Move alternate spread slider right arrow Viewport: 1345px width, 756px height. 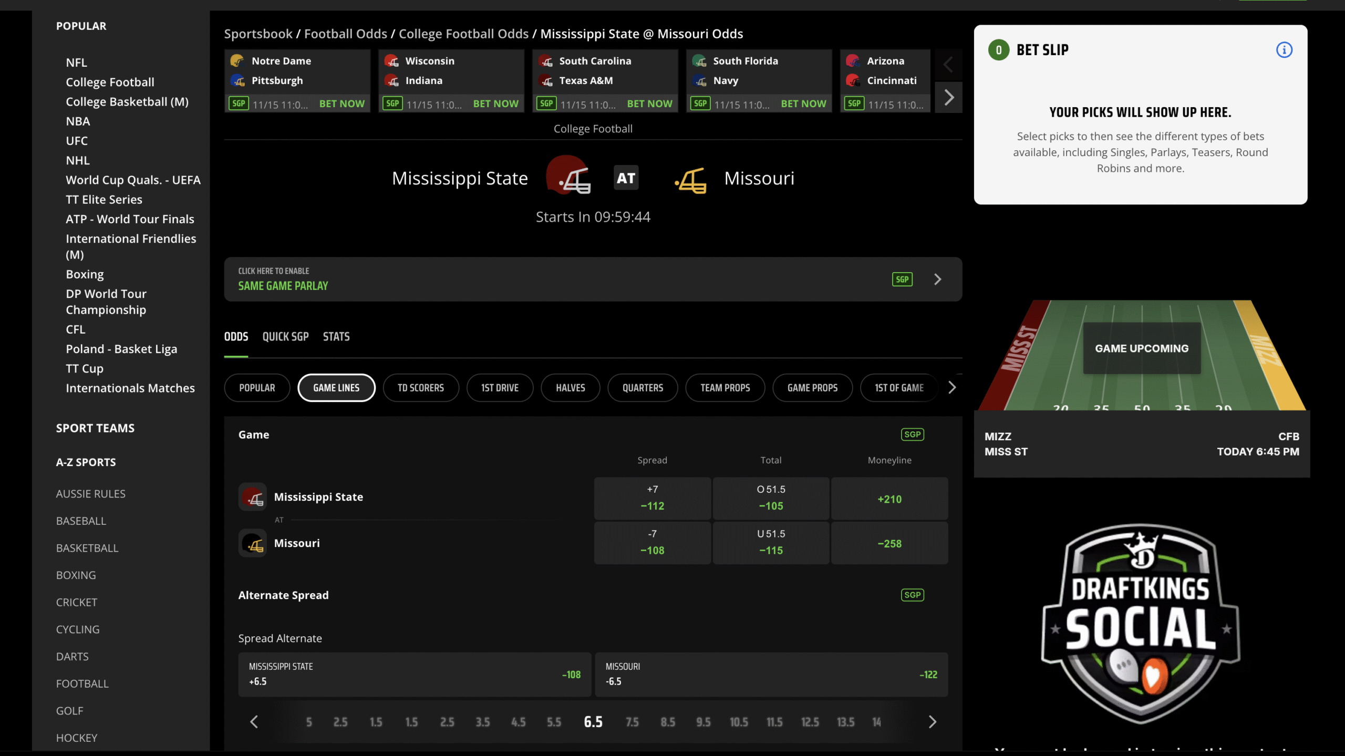(932, 722)
